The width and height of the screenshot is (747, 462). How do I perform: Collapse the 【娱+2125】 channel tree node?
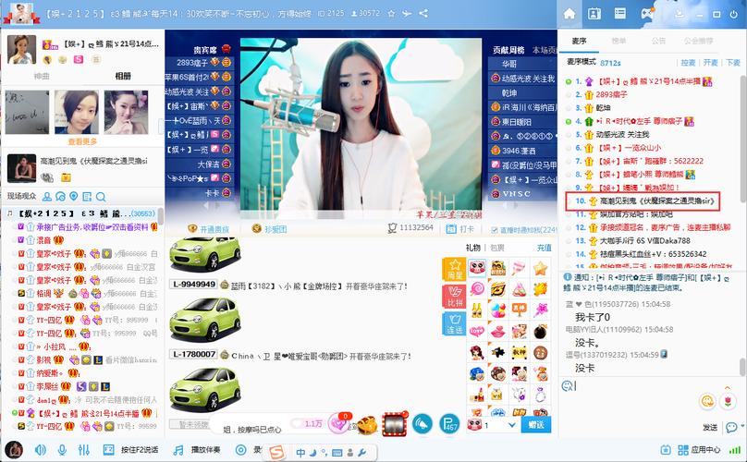pos(9,213)
